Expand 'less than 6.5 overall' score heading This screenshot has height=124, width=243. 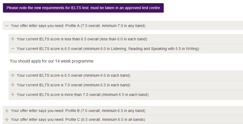click(x=82, y=39)
